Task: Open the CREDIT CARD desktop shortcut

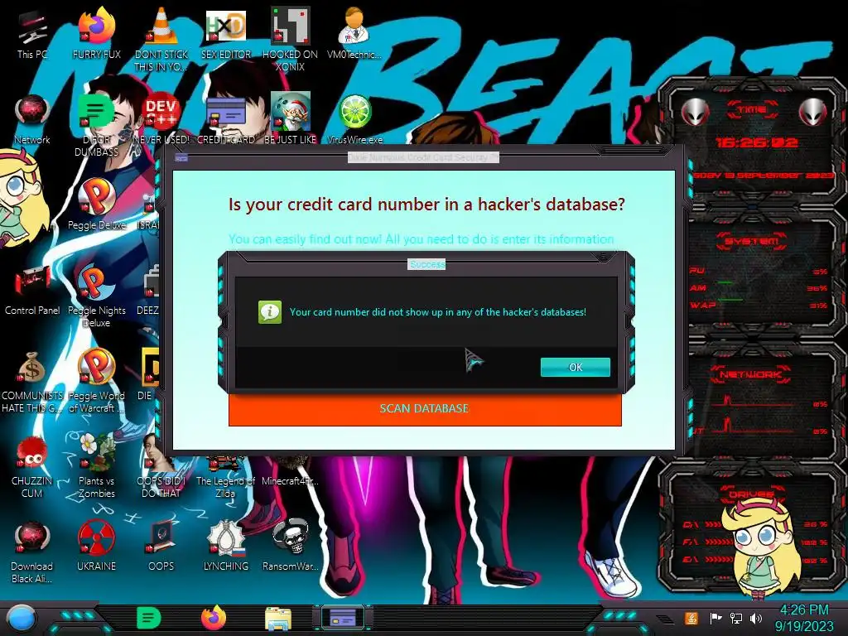Action: [x=225, y=120]
